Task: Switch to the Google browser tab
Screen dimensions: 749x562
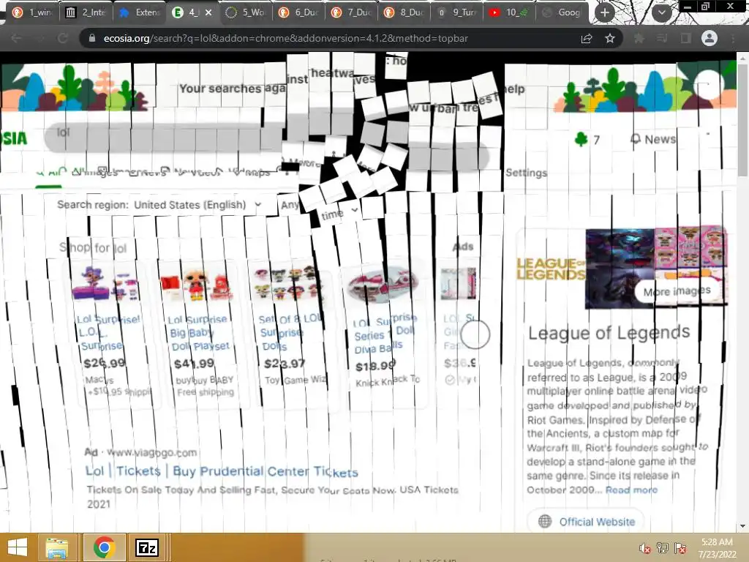Action: point(562,12)
